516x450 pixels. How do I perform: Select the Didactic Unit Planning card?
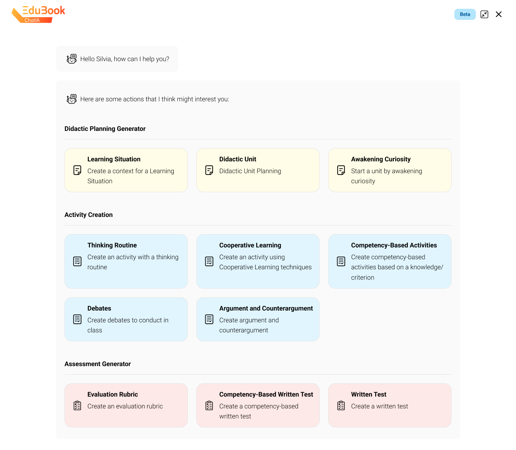pos(258,170)
